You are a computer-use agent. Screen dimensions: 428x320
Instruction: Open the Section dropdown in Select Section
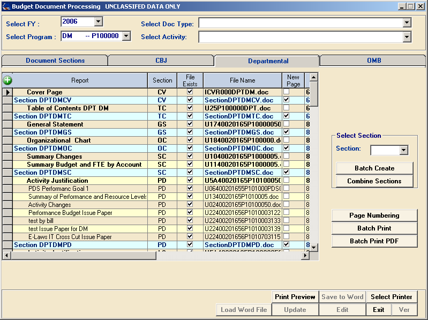404,150
